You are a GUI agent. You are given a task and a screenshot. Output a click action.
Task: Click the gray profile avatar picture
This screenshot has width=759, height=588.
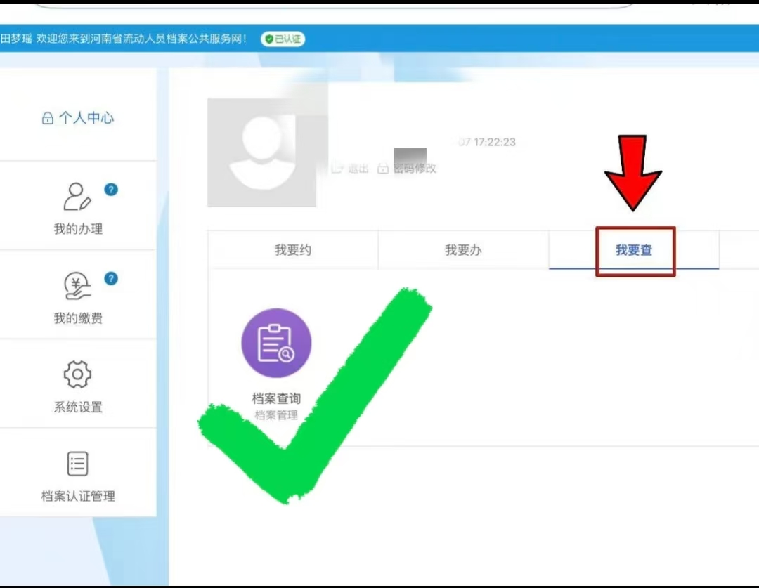pos(261,152)
